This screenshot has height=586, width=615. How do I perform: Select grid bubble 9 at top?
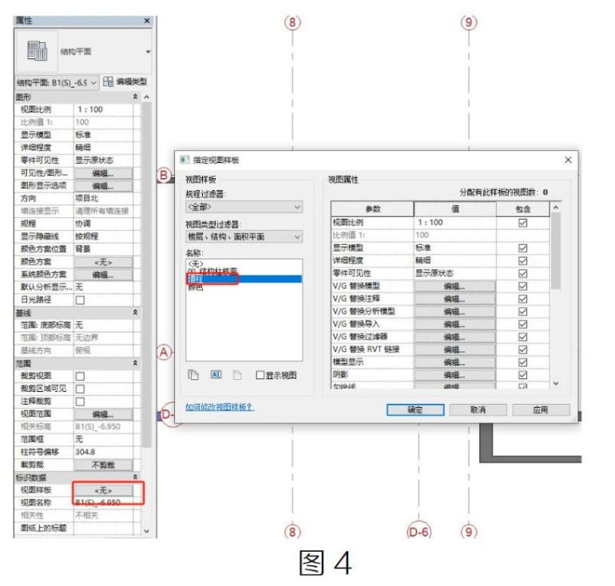pos(469,22)
